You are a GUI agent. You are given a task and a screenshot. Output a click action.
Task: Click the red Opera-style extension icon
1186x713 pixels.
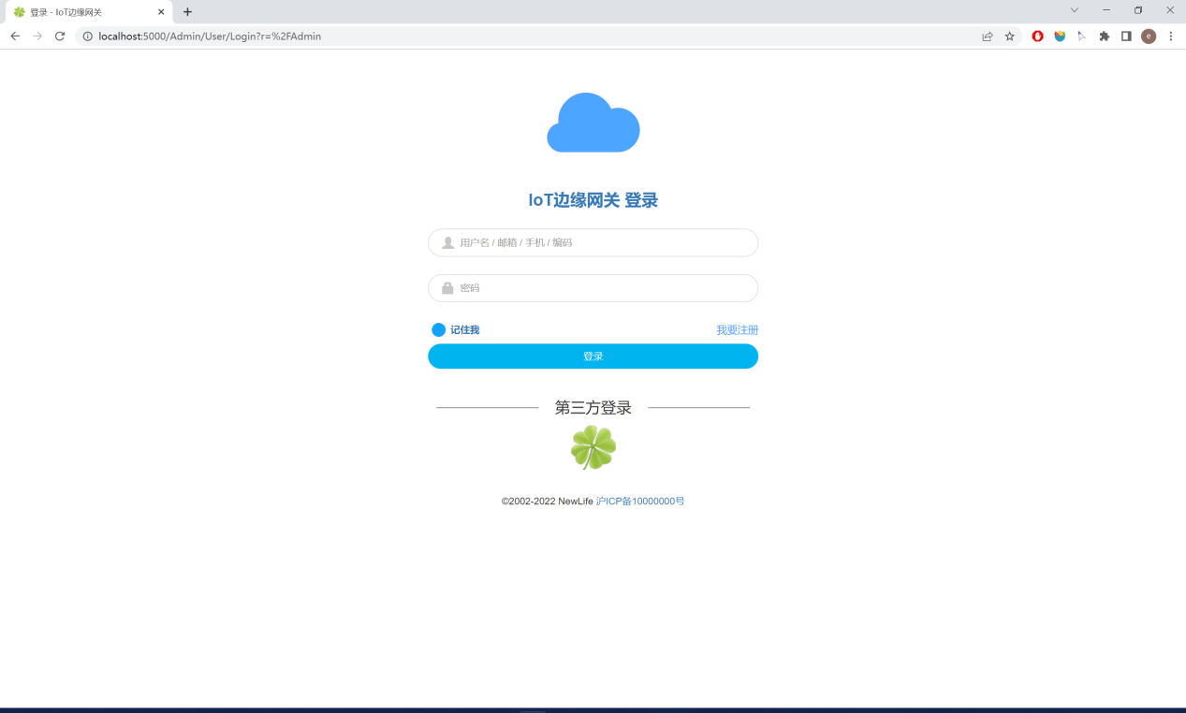[1038, 36]
